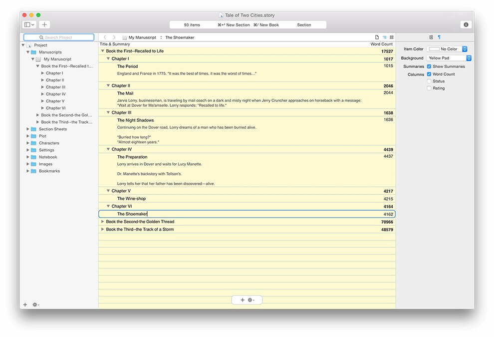Viewport: 494px width, 337px height.
Task: Expand the Characters folder in sidebar
Action: [28, 143]
